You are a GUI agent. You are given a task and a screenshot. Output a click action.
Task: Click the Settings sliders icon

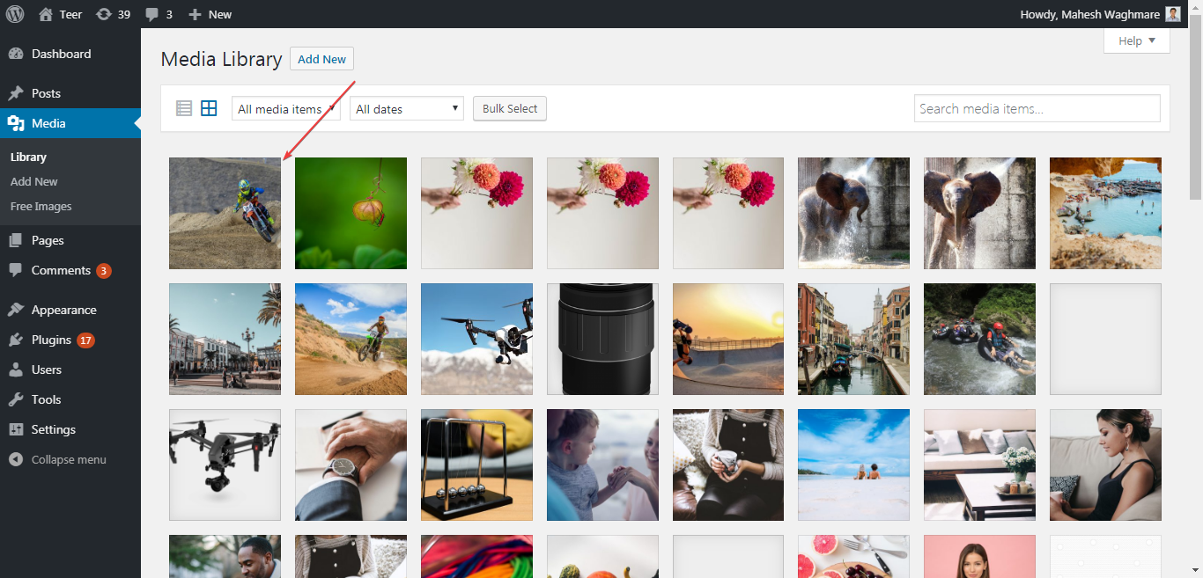[16, 429]
